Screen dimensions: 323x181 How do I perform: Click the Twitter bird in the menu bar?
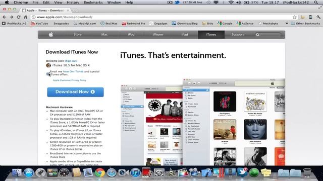click(x=177, y=3)
